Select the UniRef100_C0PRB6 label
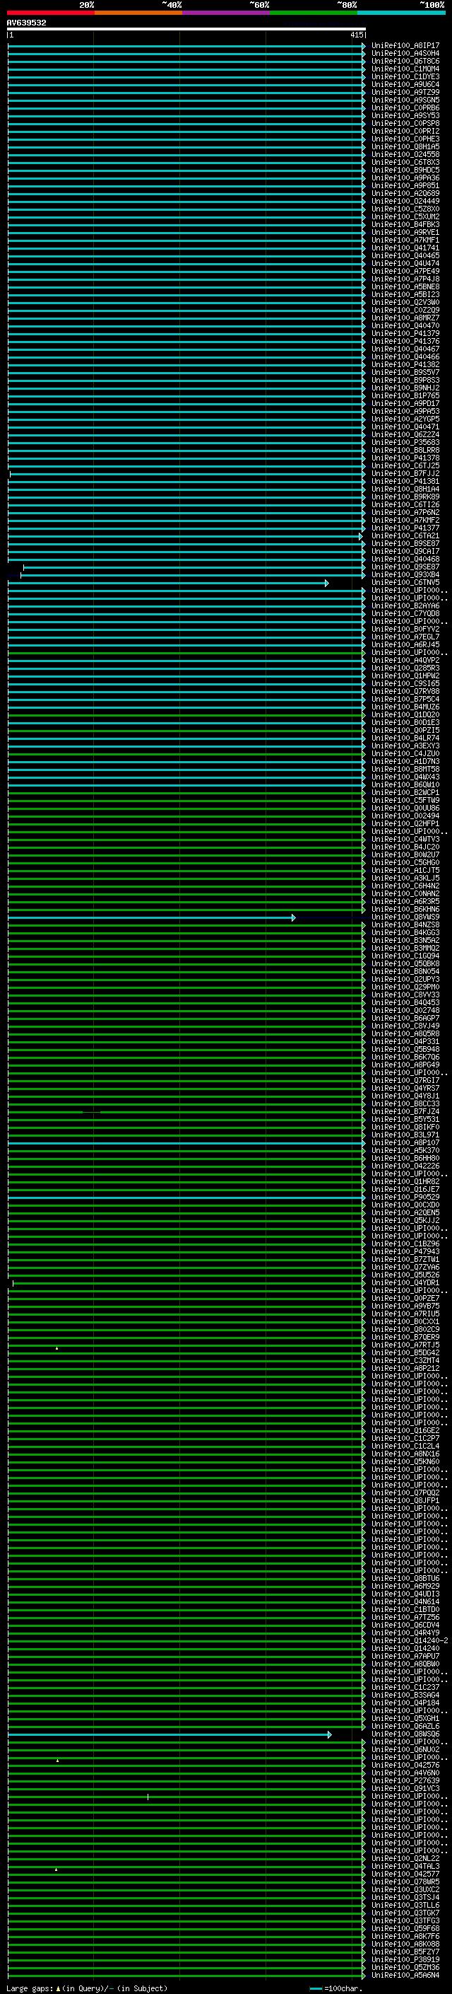This screenshot has height=1994, width=452. (x=405, y=108)
